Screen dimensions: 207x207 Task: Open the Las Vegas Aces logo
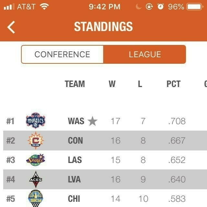coord(35,179)
